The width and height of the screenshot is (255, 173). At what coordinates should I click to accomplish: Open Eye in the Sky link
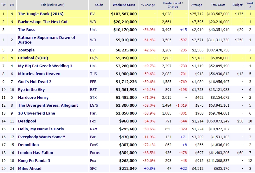[x=31, y=89]
